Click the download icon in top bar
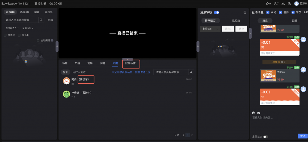This screenshot has height=142, width=308. click(x=283, y=4)
